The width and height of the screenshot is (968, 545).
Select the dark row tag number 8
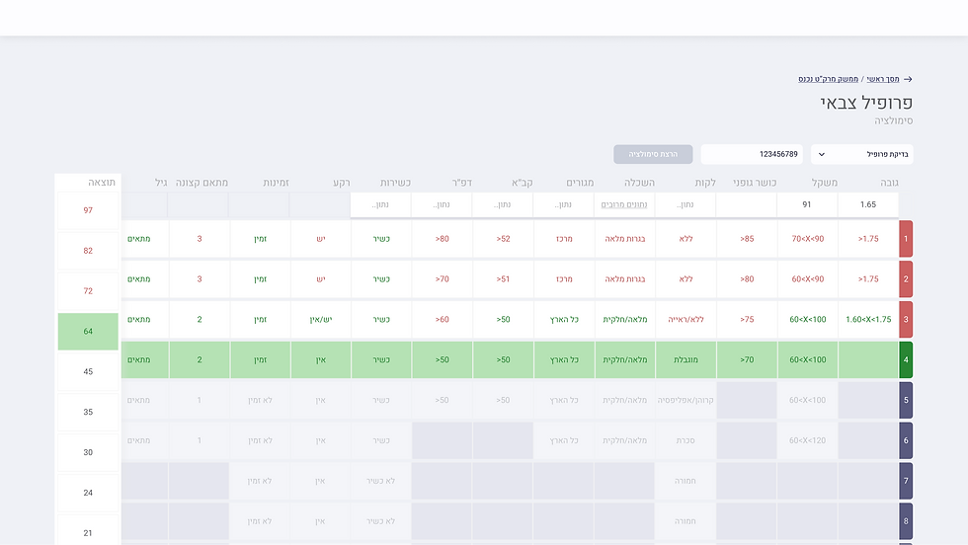click(906, 521)
